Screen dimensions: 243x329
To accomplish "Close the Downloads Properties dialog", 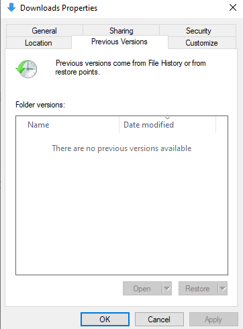I will click(x=233, y=7).
